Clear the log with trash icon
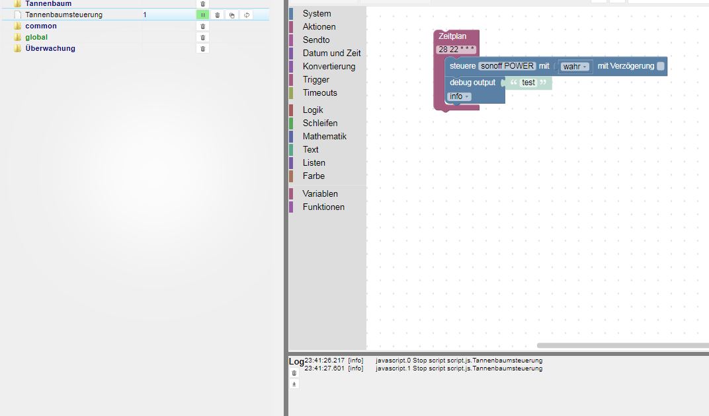This screenshot has height=416, width=709. point(294,373)
